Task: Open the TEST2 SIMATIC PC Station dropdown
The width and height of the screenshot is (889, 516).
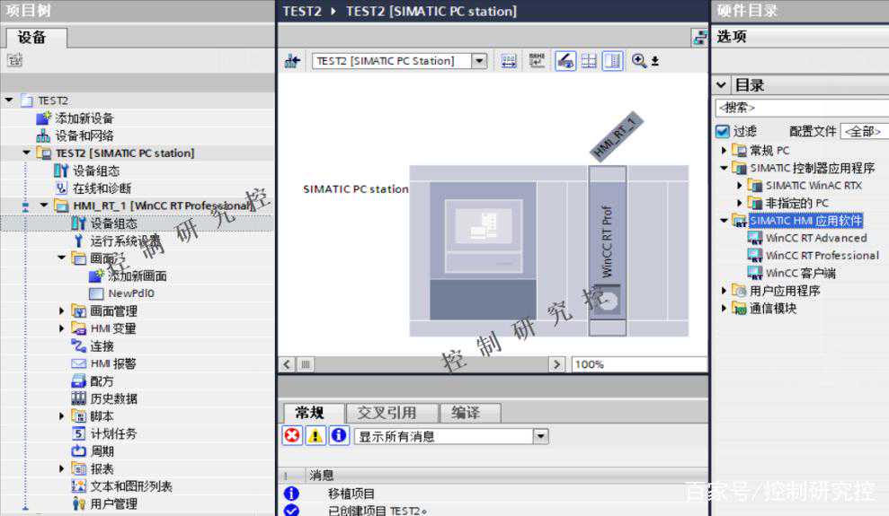Action: [479, 61]
